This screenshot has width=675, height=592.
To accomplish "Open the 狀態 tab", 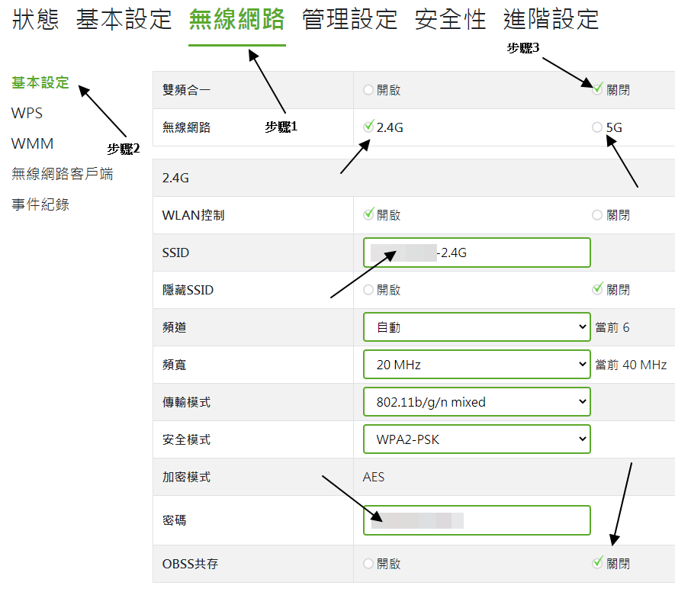I will tap(35, 20).
